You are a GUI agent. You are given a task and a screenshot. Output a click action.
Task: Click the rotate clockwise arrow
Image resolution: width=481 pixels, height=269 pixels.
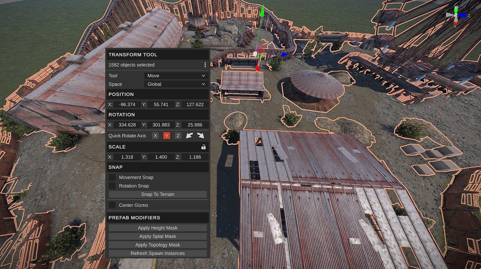click(x=201, y=136)
